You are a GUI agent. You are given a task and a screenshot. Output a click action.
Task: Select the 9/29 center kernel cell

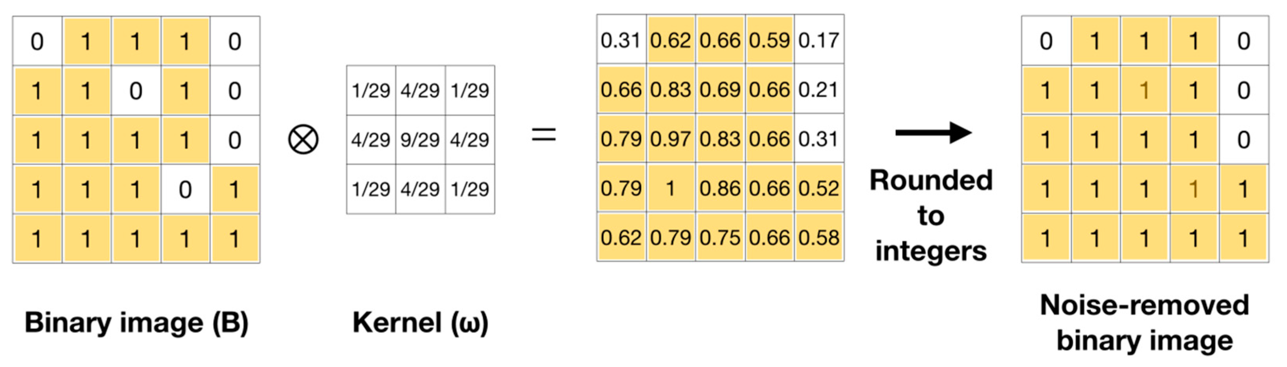420,140
